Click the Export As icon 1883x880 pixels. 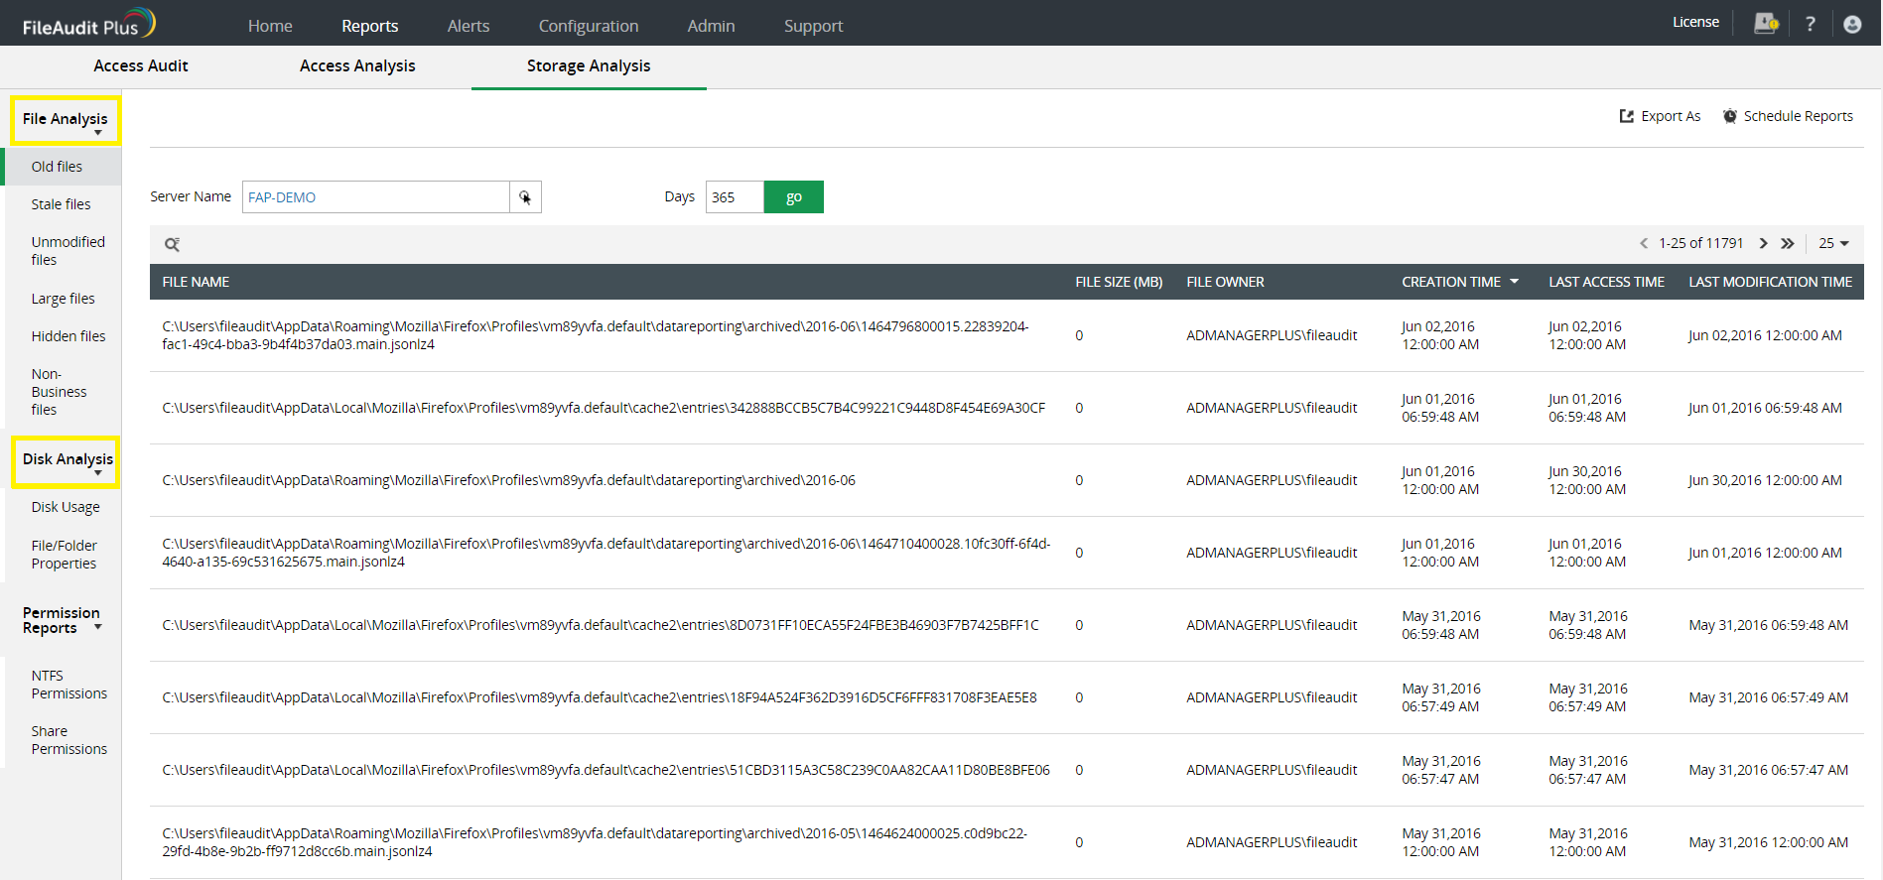click(x=1626, y=116)
